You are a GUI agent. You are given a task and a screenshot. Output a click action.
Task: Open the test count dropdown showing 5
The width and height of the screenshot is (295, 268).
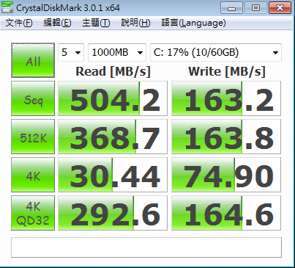71,52
